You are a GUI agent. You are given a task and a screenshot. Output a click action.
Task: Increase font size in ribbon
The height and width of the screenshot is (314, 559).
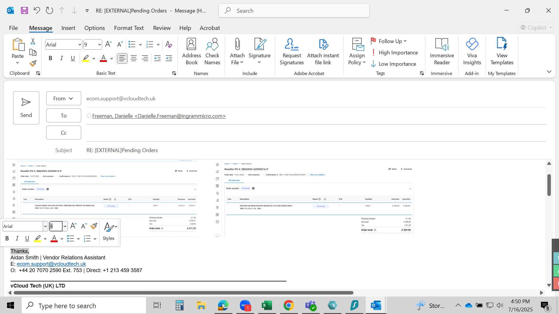[x=108, y=44]
